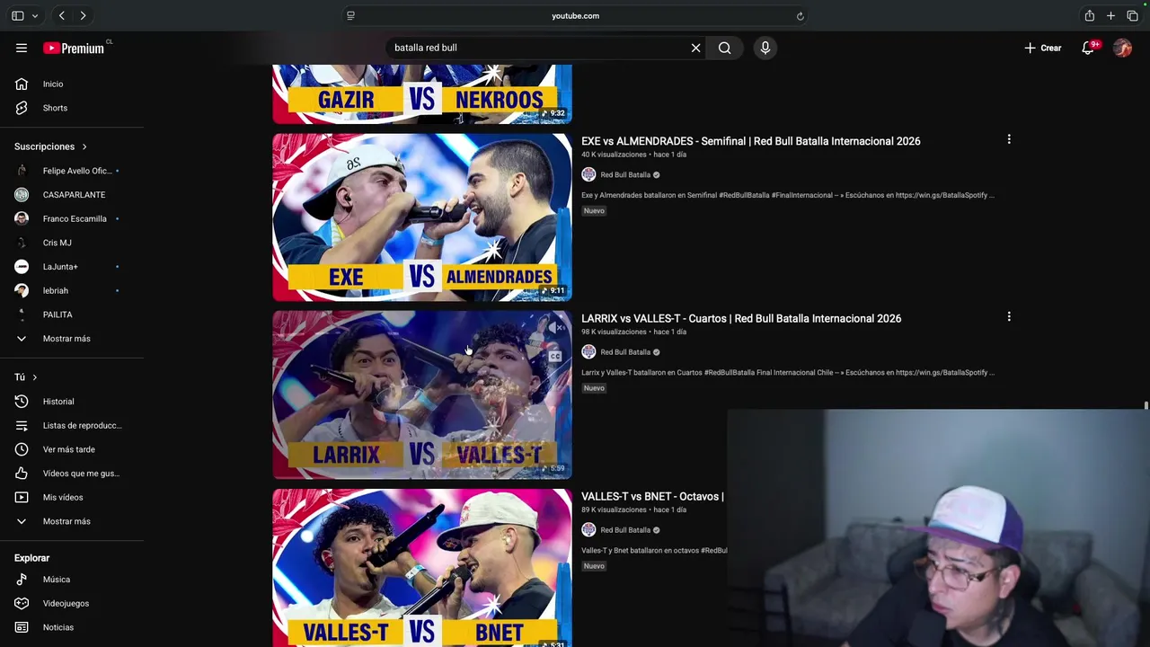Open the YouTube hamburger guide menu
The height and width of the screenshot is (647, 1150).
point(22,48)
